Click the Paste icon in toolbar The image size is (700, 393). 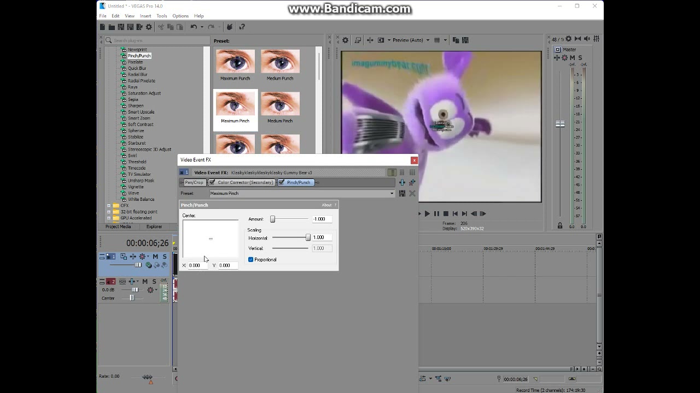179,27
